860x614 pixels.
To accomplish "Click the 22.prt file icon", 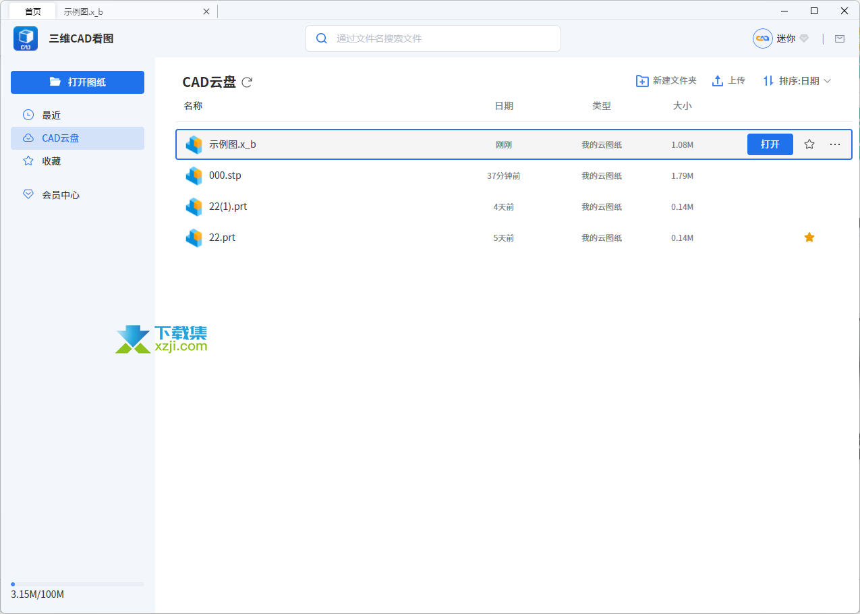I will tap(194, 238).
